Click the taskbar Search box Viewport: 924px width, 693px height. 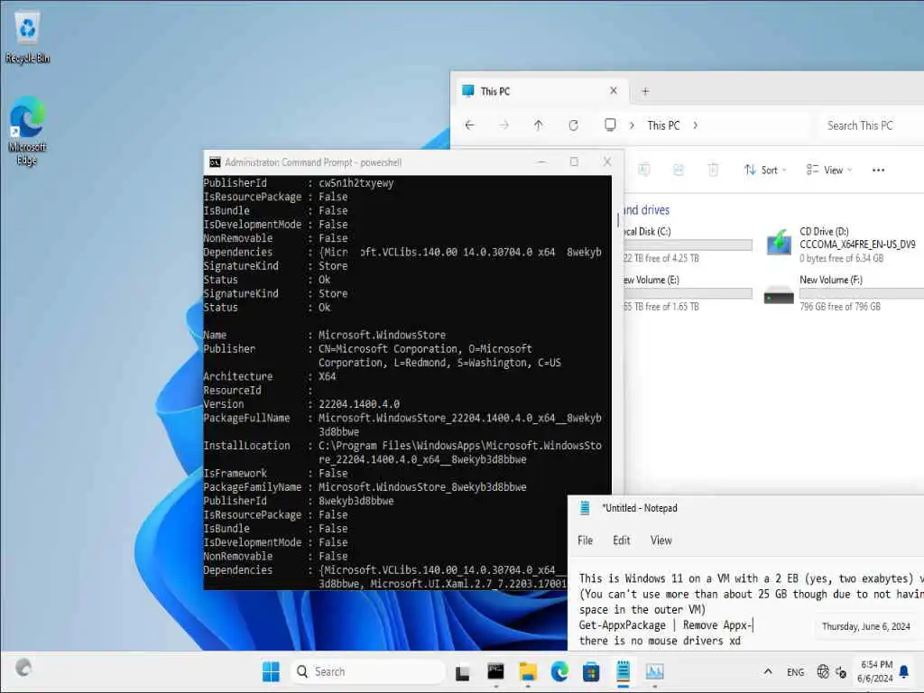pyautogui.click(x=368, y=671)
